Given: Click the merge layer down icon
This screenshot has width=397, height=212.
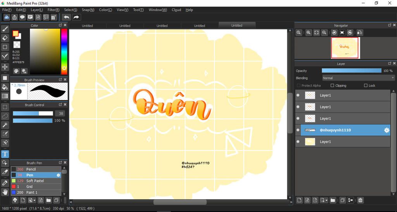Looking at the screenshot, I should [350, 200].
